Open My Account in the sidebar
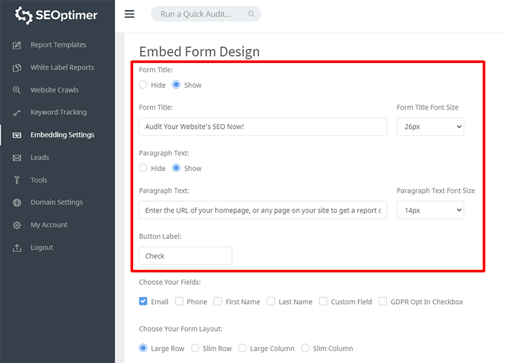Viewport: 505px width, 363px height. pyautogui.click(x=49, y=225)
